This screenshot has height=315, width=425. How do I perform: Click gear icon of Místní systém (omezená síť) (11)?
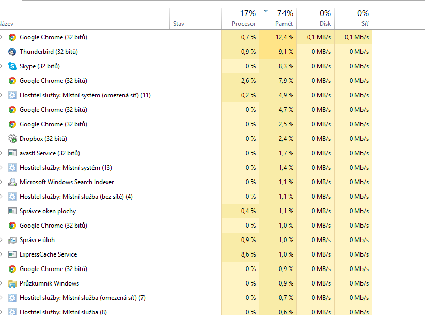click(x=12, y=95)
